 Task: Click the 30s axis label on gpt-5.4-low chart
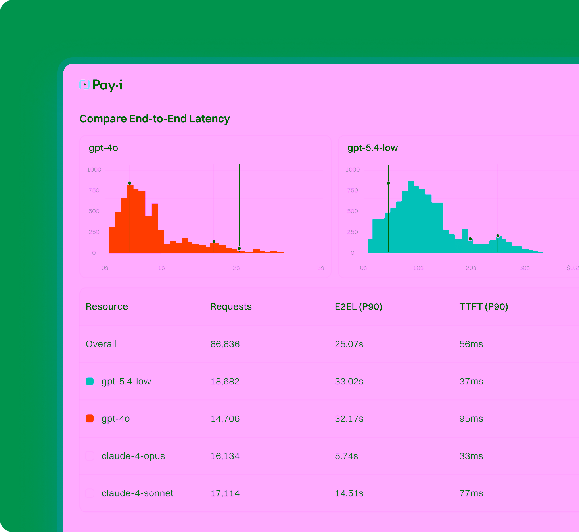click(x=524, y=268)
